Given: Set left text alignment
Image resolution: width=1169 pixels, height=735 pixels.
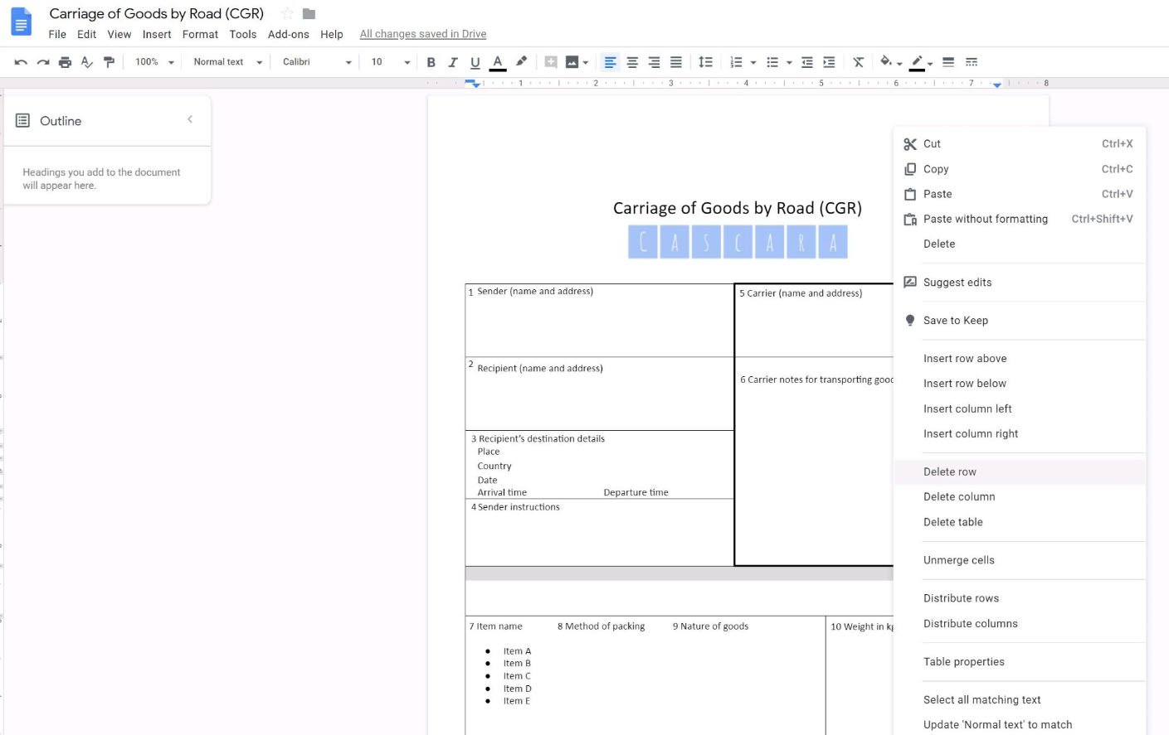Looking at the screenshot, I should [x=610, y=62].
